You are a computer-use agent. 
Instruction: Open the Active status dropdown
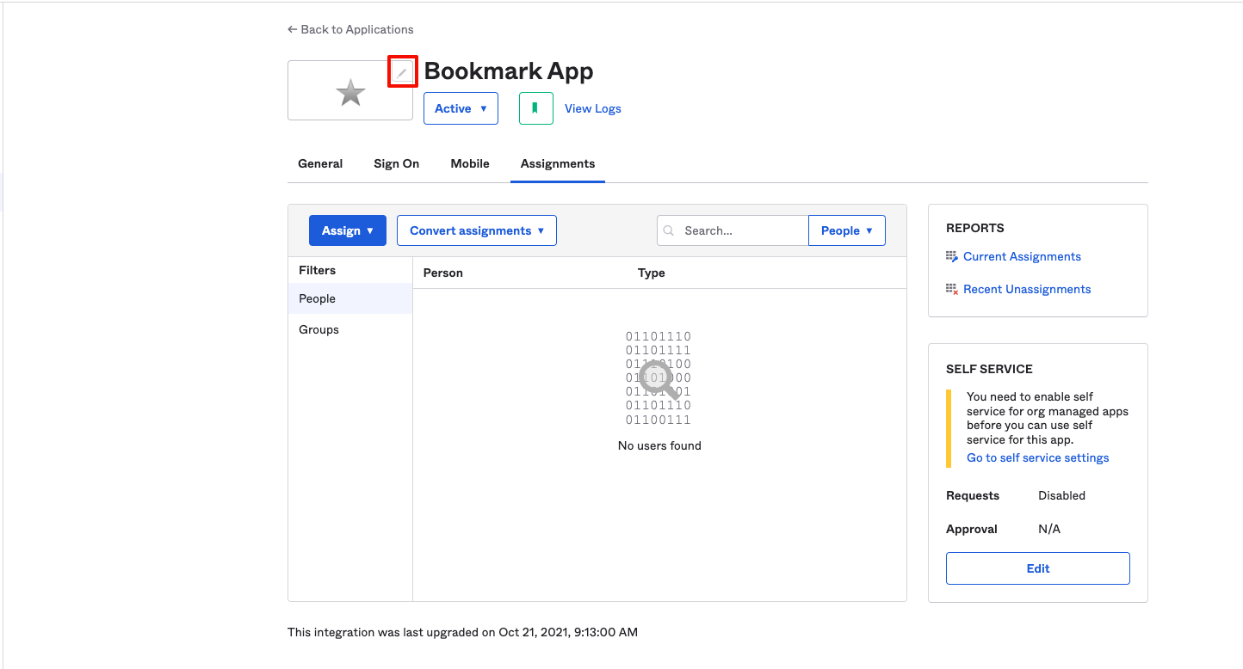(x=461, y=108)
